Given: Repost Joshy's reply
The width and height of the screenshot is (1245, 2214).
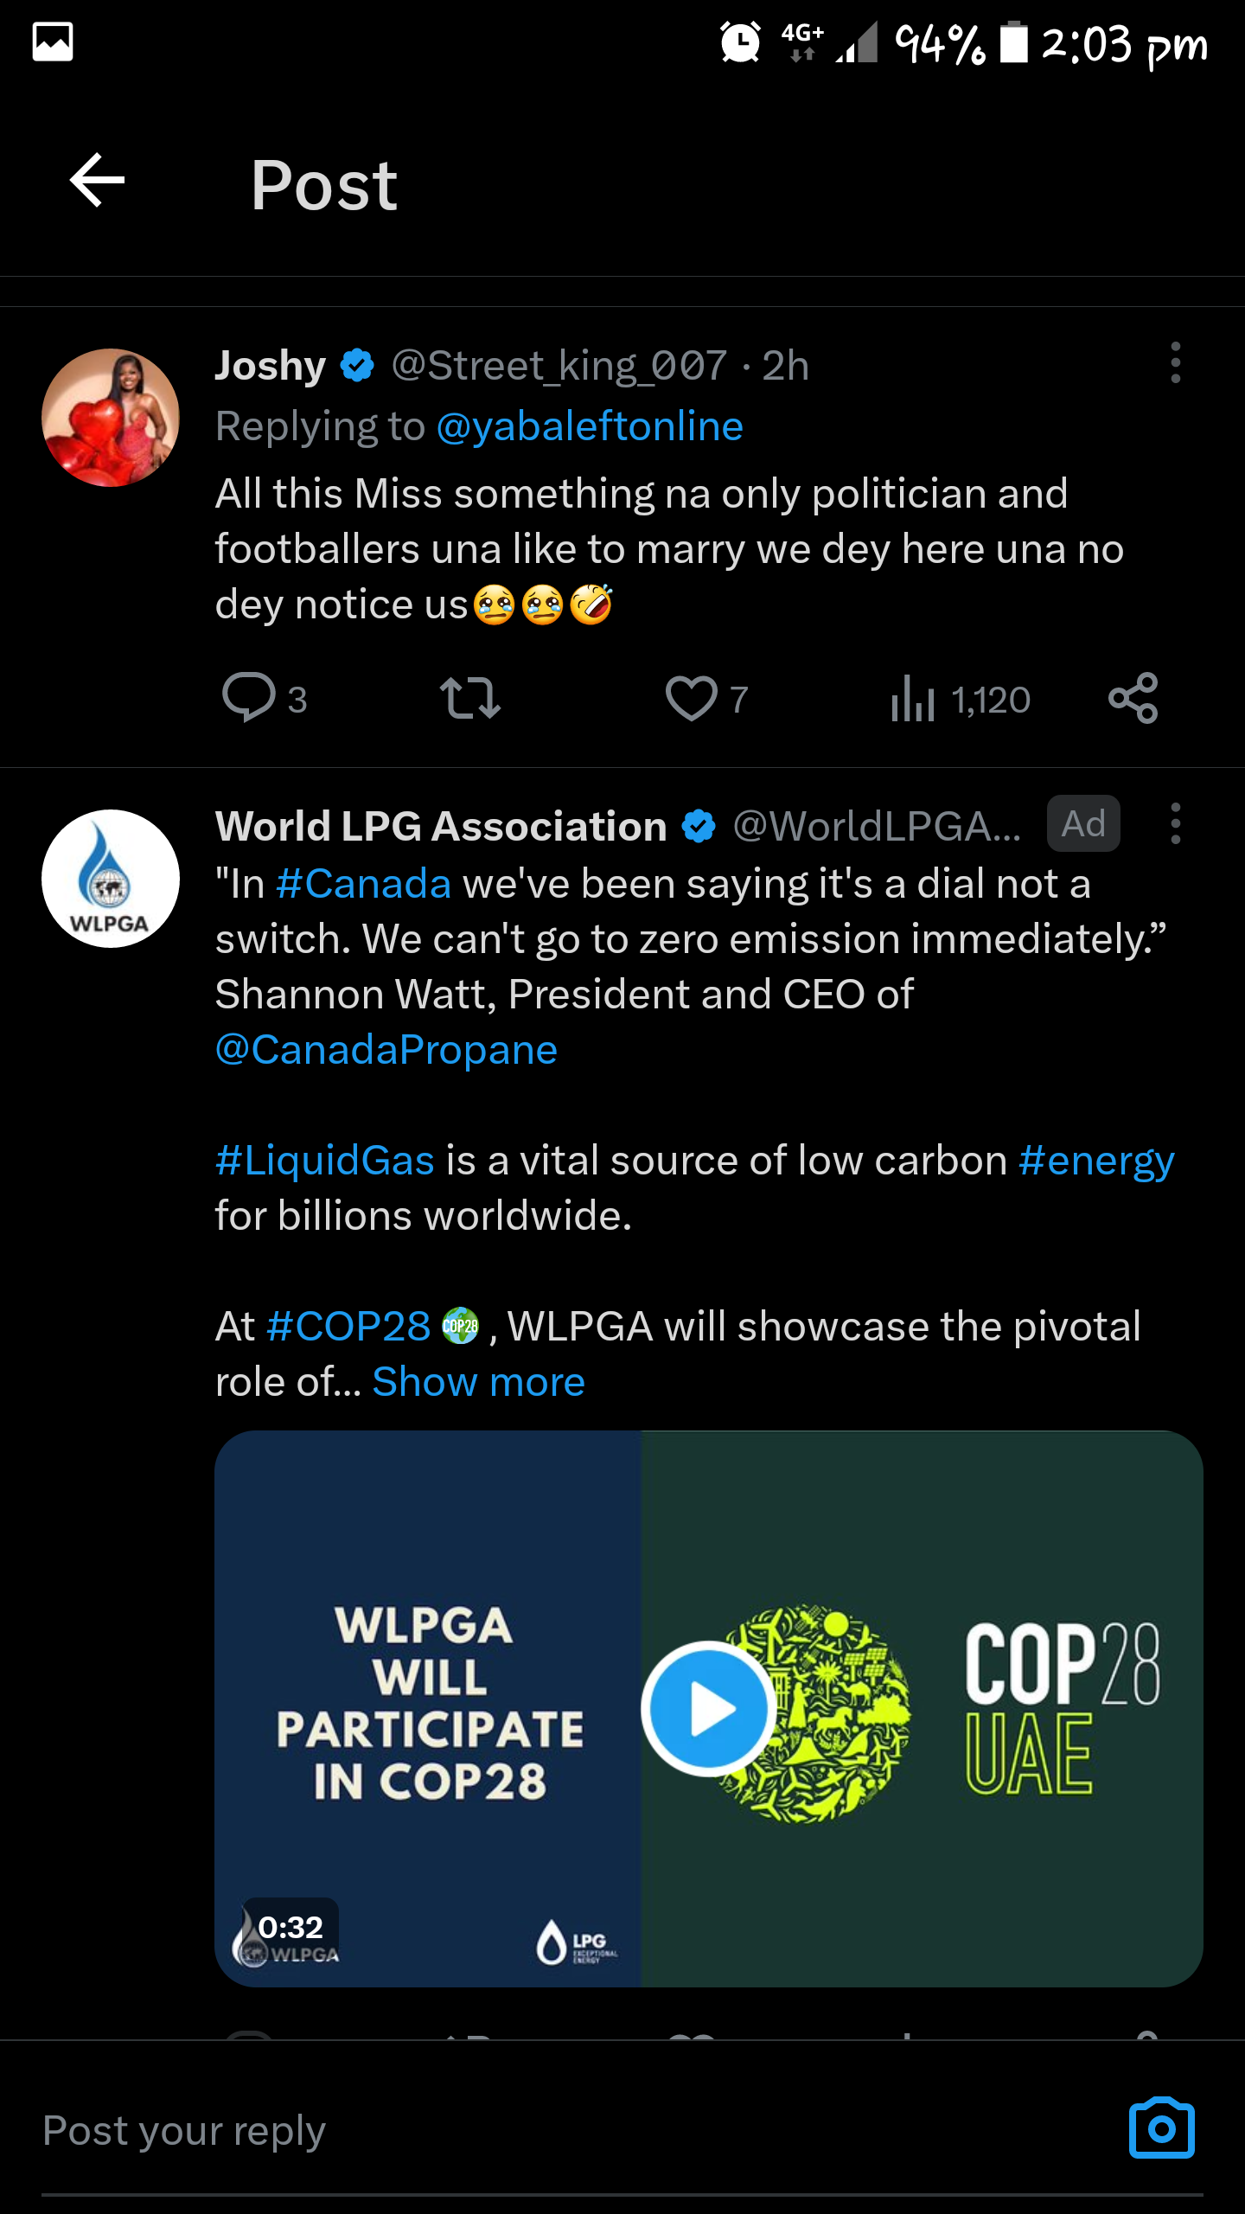Looking at the screenshot, I should [x=469, y=697].
